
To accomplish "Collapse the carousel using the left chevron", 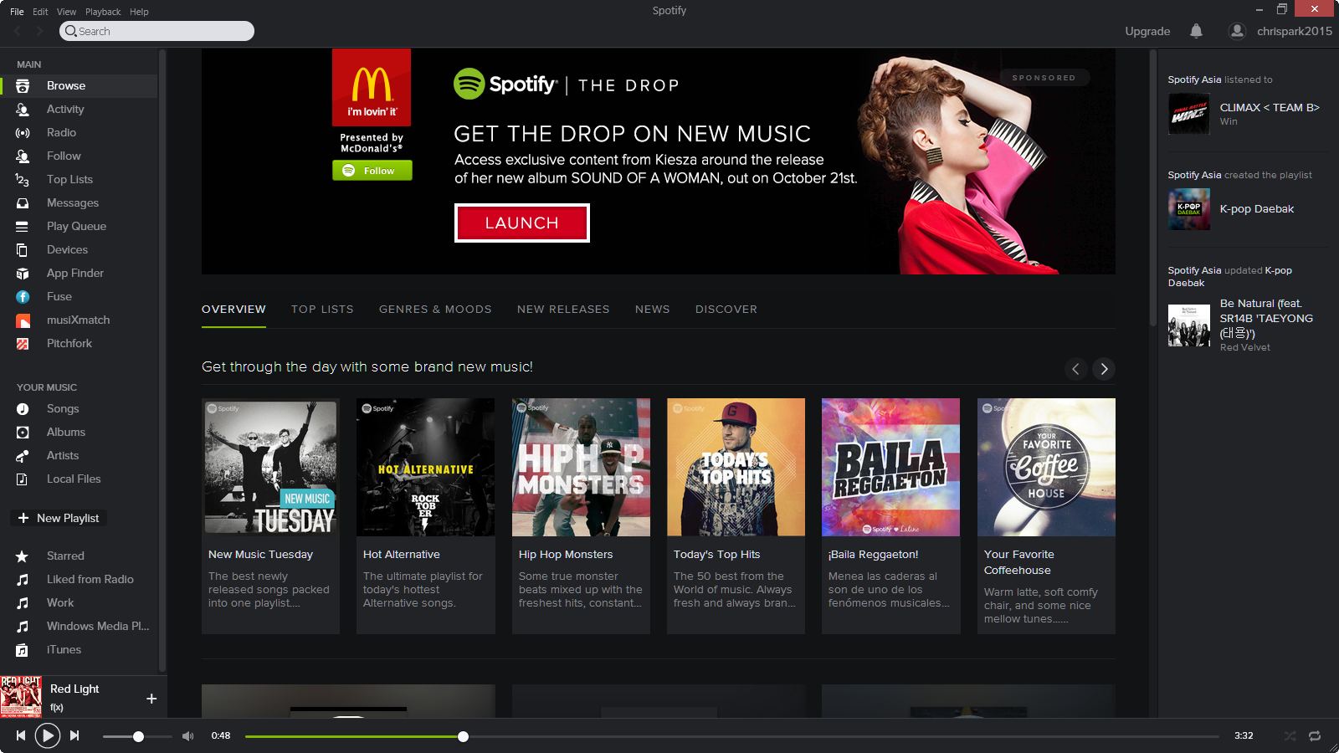I will tap(1076, 369).
